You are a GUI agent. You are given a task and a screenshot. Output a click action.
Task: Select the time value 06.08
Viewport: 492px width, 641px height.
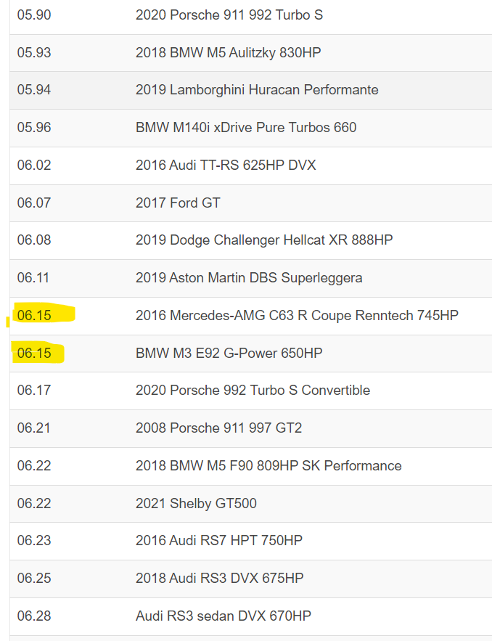coord(34,240)
